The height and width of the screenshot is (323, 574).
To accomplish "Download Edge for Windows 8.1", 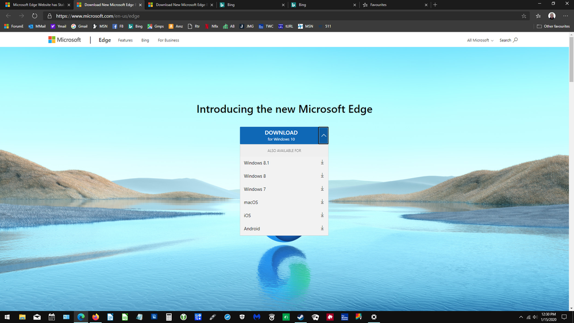I will pos(284,163).
